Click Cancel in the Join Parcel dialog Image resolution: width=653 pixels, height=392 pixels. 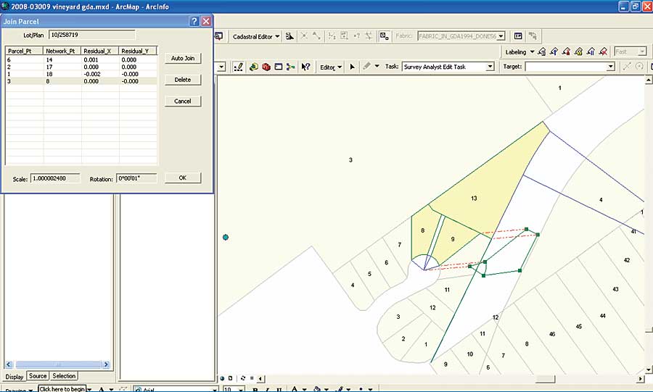pos(183,101)
